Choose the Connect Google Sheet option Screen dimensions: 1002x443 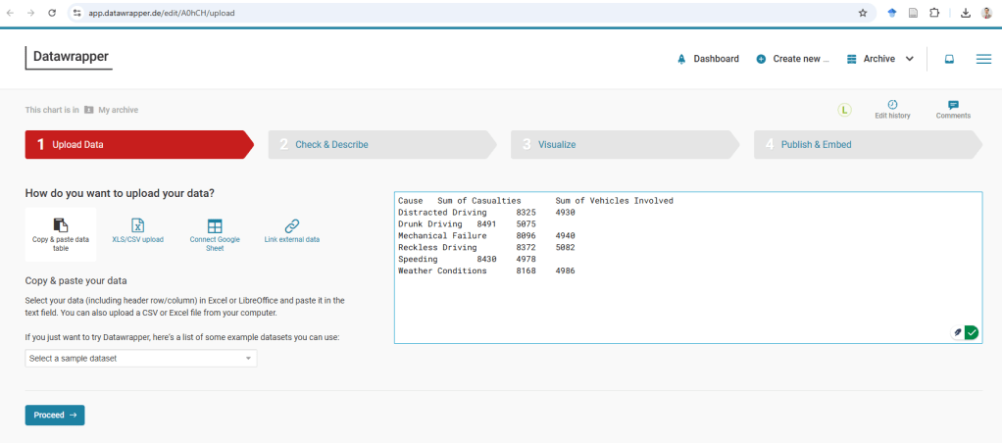(215, 233)
